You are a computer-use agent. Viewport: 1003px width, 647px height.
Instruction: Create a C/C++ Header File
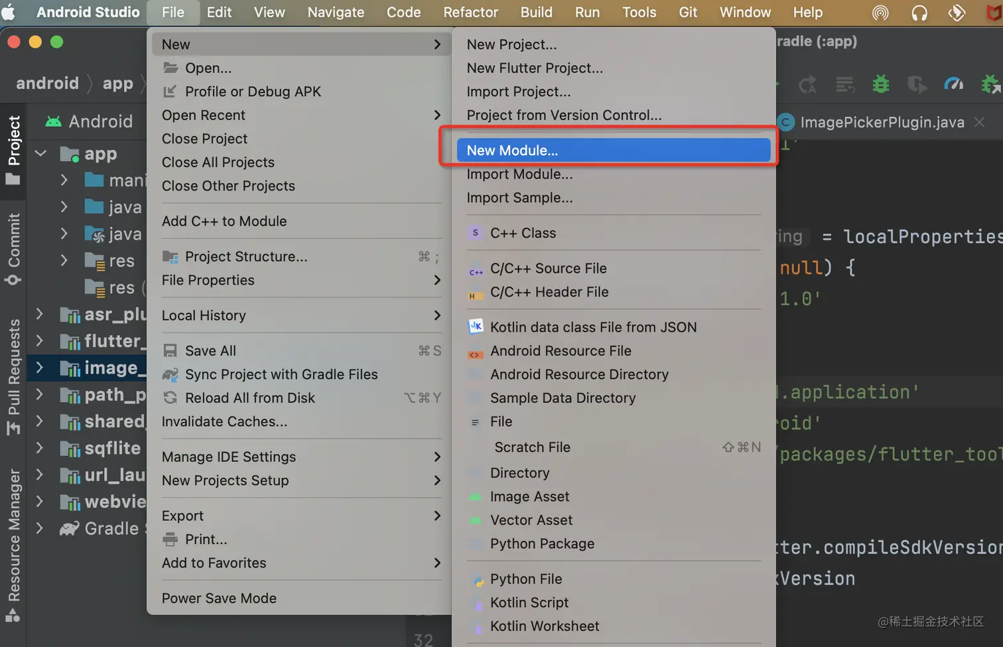click(614, 292)
